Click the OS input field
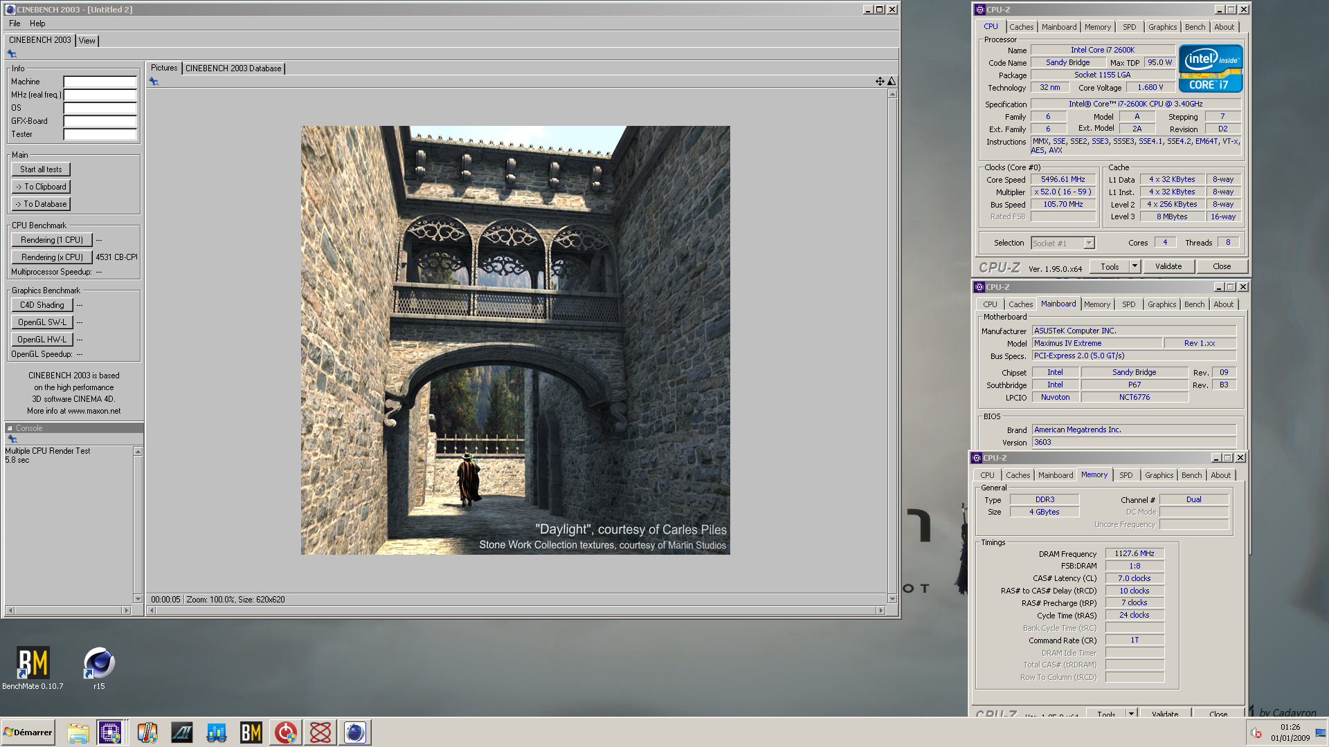The height and width of the screenshot is (747, 1329). coord(100,108)
